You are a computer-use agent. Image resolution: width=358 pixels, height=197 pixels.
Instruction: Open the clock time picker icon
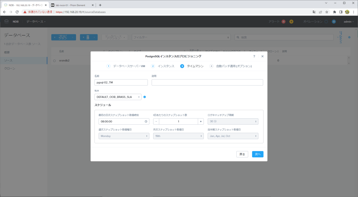point(146,121)
